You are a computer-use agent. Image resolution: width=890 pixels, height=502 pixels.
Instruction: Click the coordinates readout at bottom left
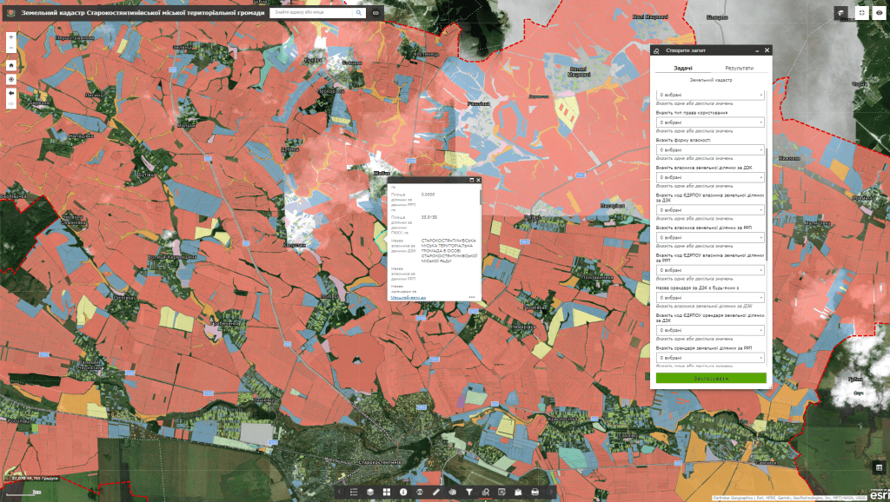coord(35,479)
